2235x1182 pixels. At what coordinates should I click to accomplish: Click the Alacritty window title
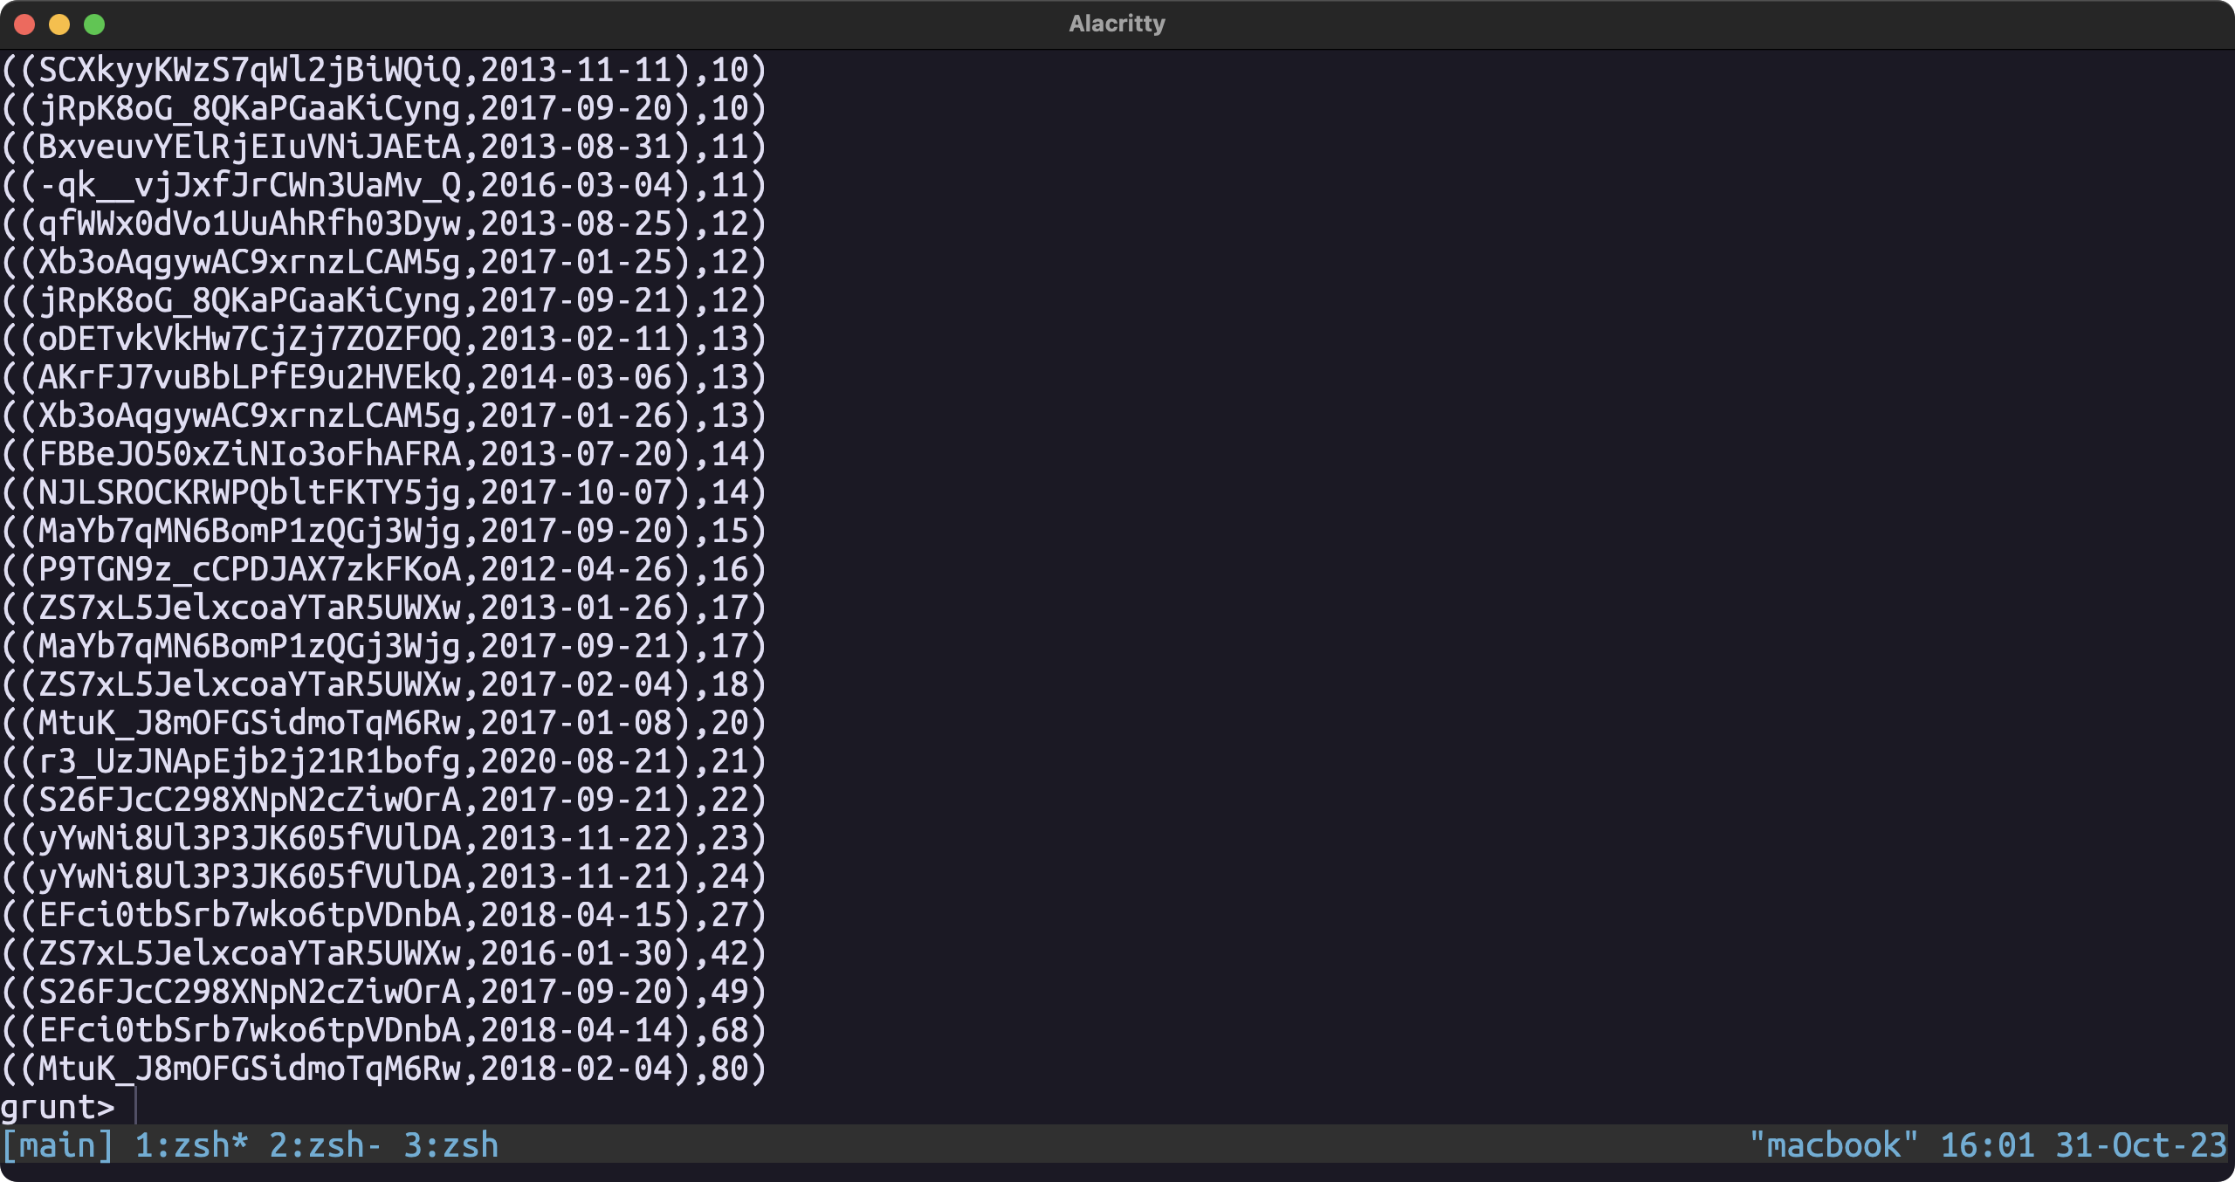(x=1117, y=24)
